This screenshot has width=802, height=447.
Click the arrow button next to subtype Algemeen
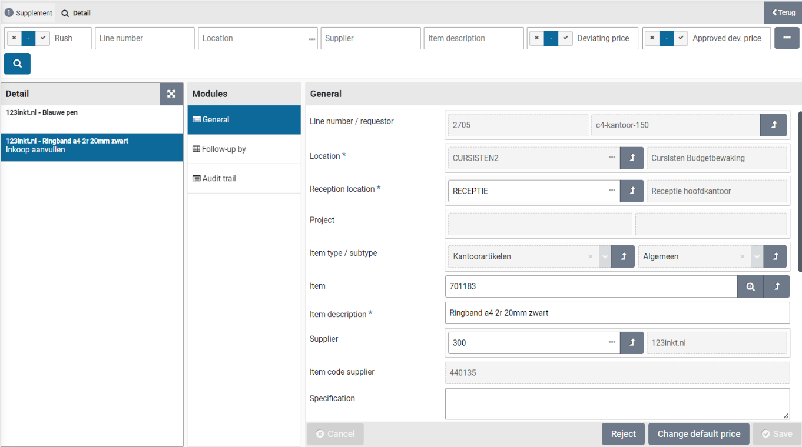(775, 256)
